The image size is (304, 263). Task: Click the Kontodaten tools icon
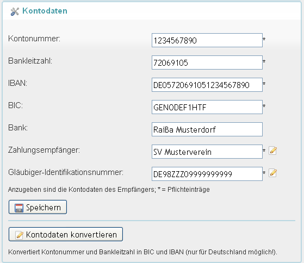15,11
